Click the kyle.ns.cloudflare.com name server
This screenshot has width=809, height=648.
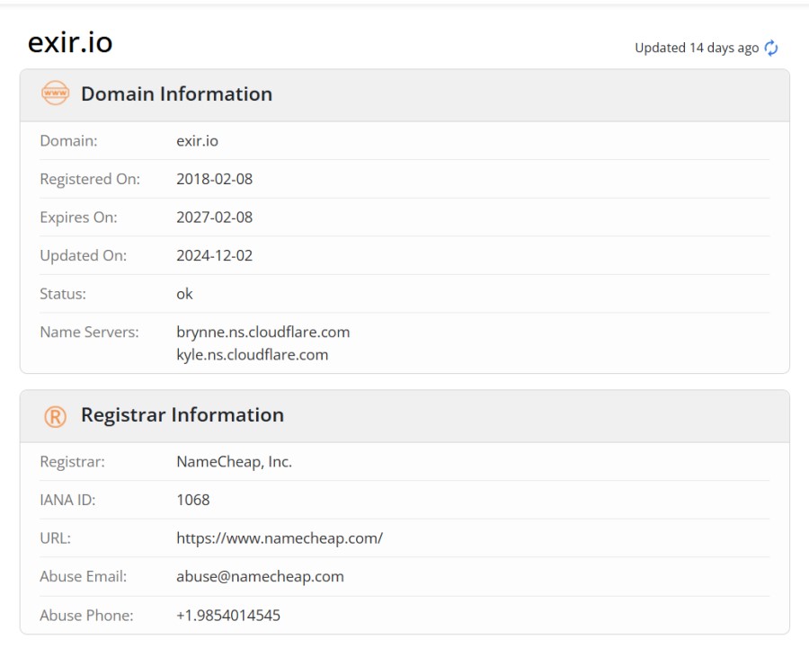252,355
